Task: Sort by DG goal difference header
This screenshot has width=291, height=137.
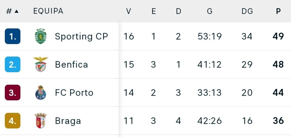Action: 247,11
